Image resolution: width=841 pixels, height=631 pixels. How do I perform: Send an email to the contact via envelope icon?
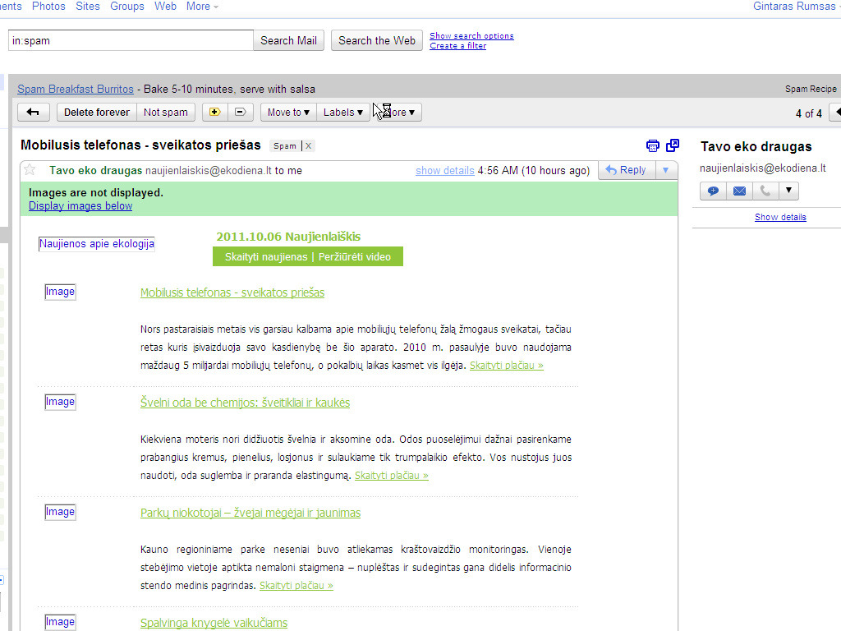739,191
